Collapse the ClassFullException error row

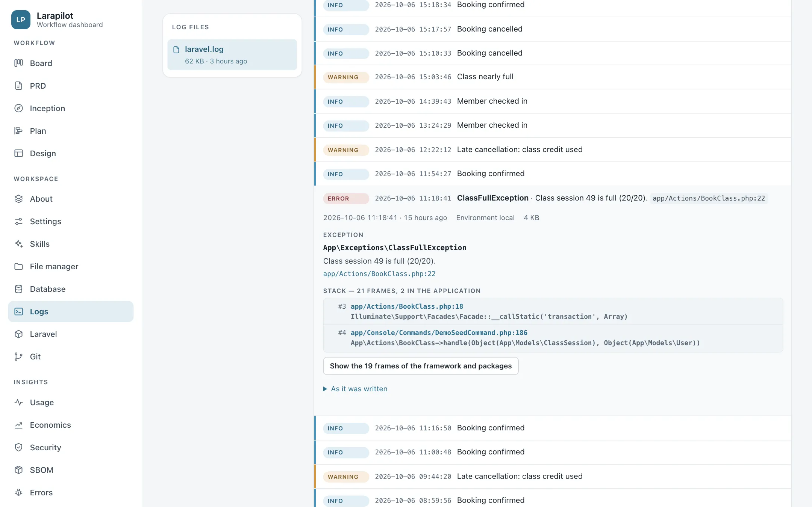(553, 198)
